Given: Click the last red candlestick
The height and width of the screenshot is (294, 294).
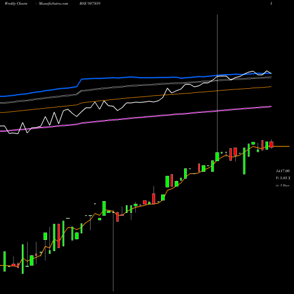Looking at the screenshot, I should [271, 144].
